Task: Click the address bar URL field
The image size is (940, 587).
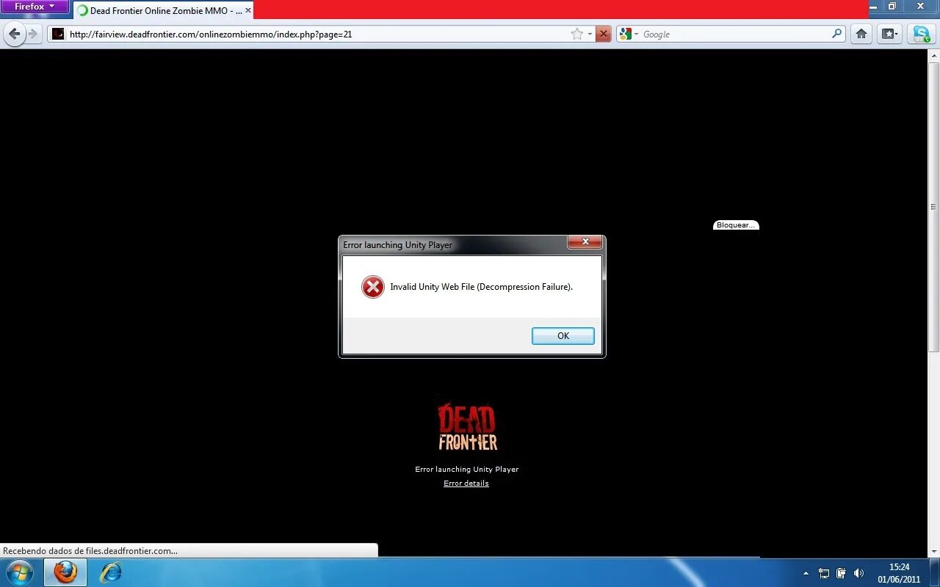Action: 316,34
